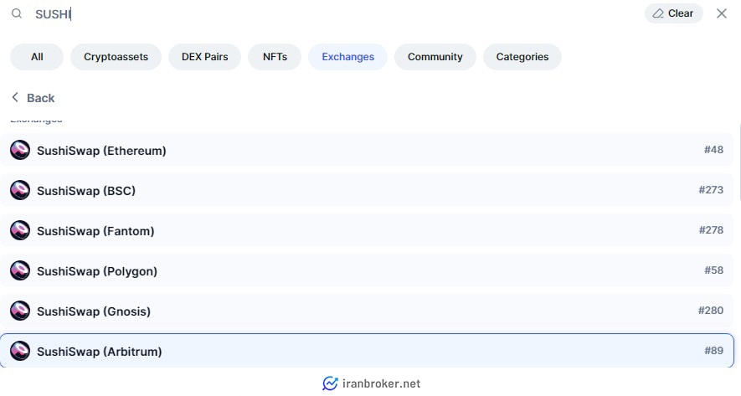Open the SushiSwap (Ethereum) result
741x396 pixels.
click(x=367, y=150)
